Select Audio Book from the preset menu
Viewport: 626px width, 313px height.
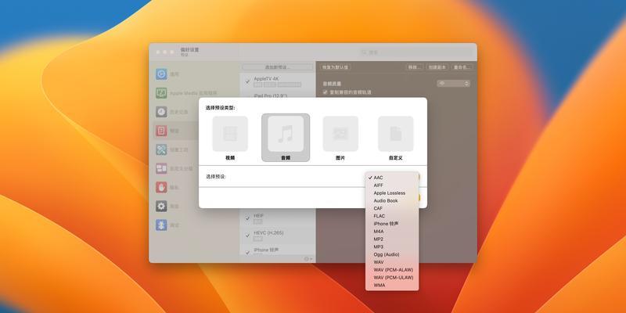click(392, 201)
